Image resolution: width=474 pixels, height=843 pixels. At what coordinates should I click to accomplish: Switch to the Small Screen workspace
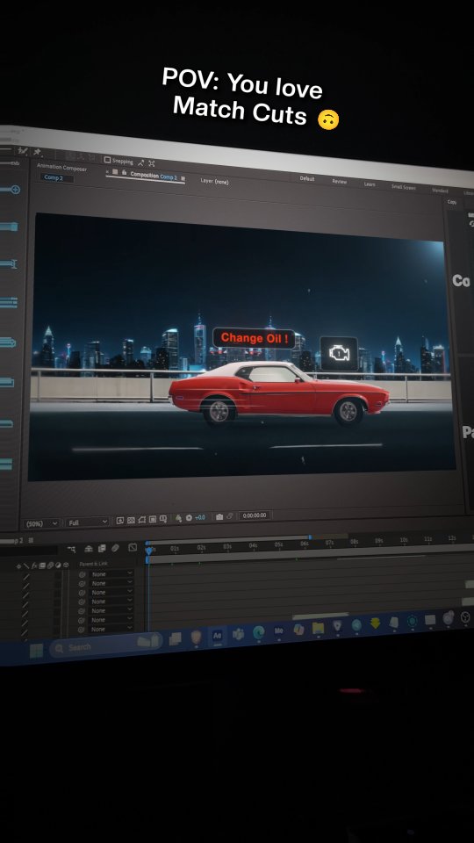pos(403,187)
